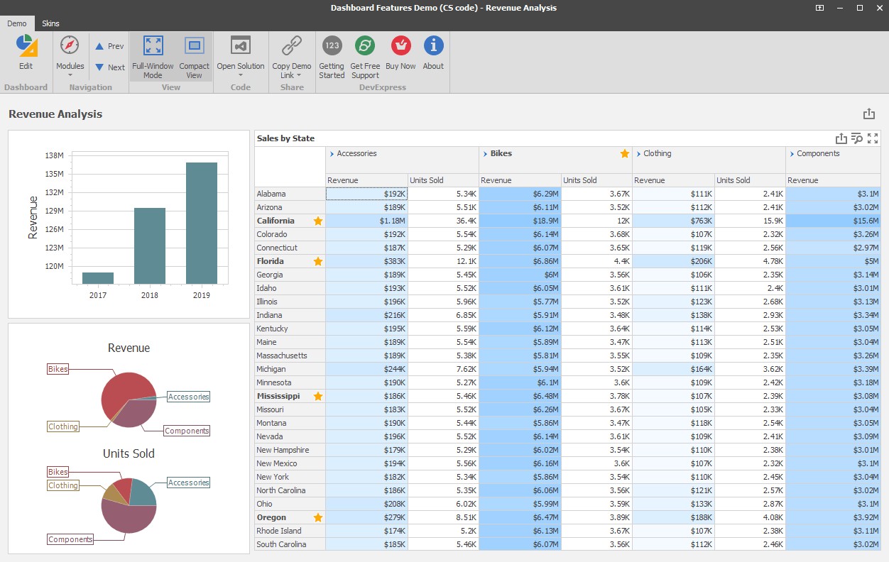The height and width of the screenshot is (562, 889).
Task: Expand the Accessories column group
Action: coord(331,154)
